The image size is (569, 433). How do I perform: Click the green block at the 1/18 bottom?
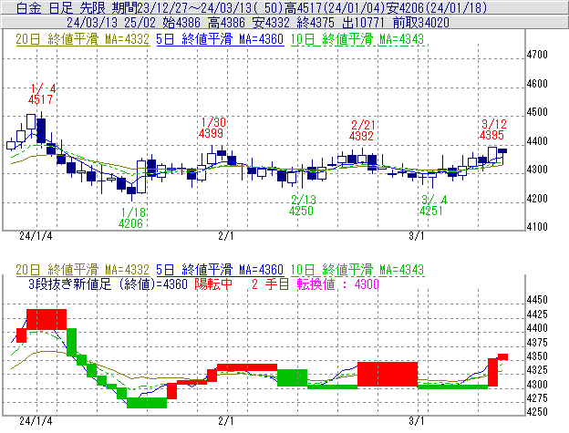(147, 403)
